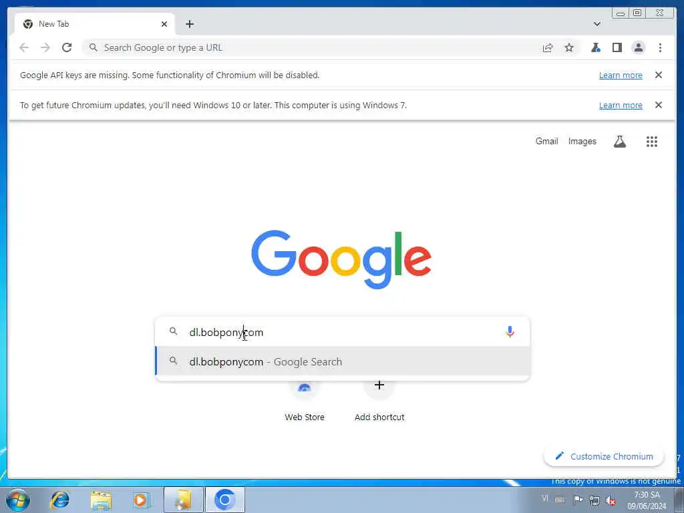Launch Internet Explorer from the taskbar
Screen dimensions: 684x513
(x=59, y=500)
